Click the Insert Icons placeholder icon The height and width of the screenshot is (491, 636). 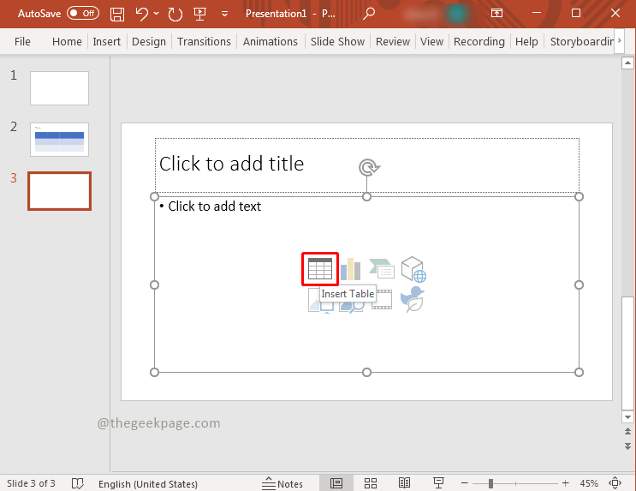coord(412,299)
